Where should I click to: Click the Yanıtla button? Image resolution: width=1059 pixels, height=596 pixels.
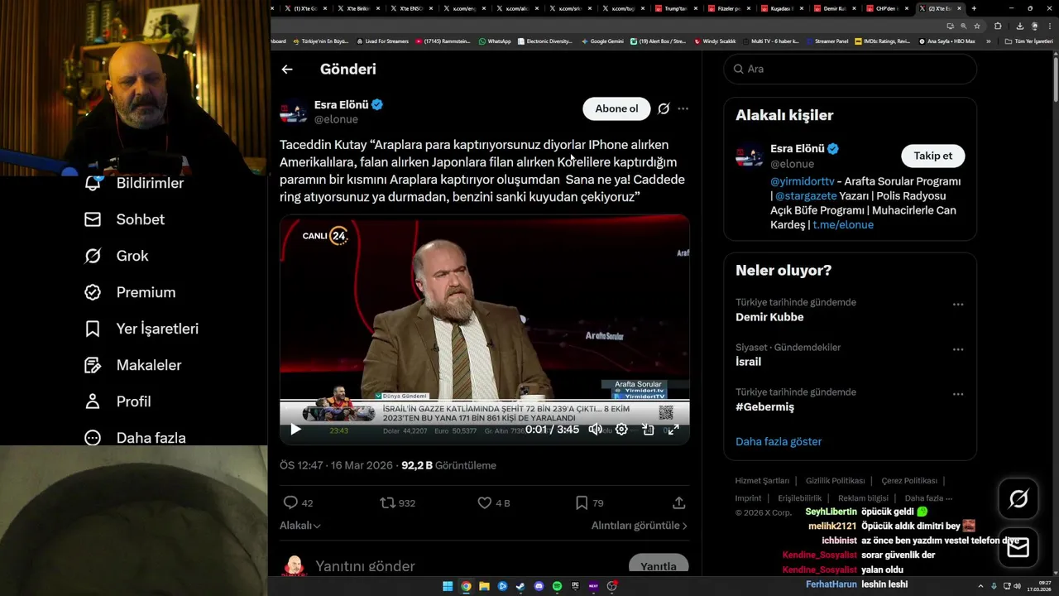pos(659,565)
